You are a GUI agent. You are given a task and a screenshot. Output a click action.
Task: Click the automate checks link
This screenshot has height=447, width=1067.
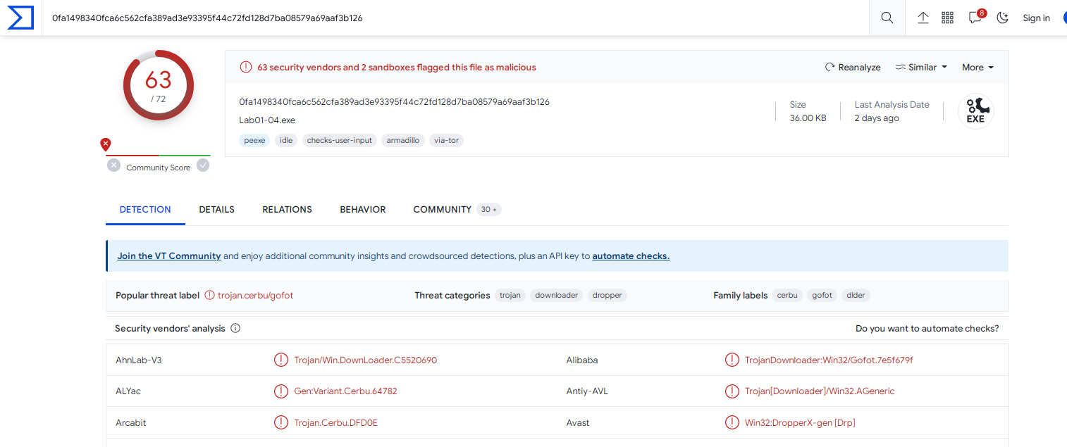tap(631, 256)
